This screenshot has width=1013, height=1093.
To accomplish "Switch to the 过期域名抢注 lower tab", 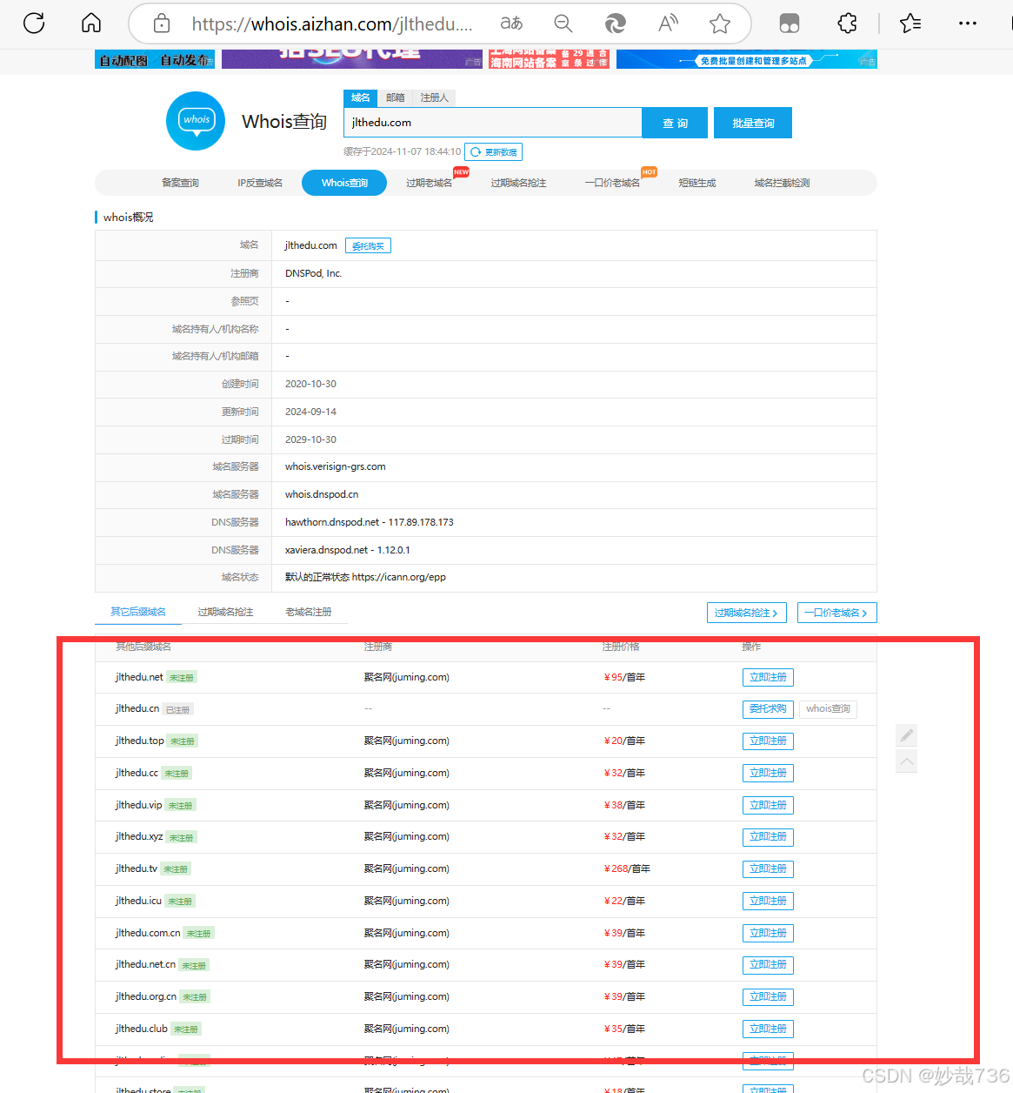I will (225, 612).
